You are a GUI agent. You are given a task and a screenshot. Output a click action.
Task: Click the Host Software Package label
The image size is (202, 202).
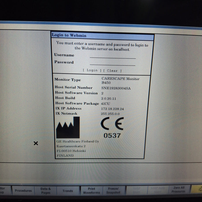[77, 103]
